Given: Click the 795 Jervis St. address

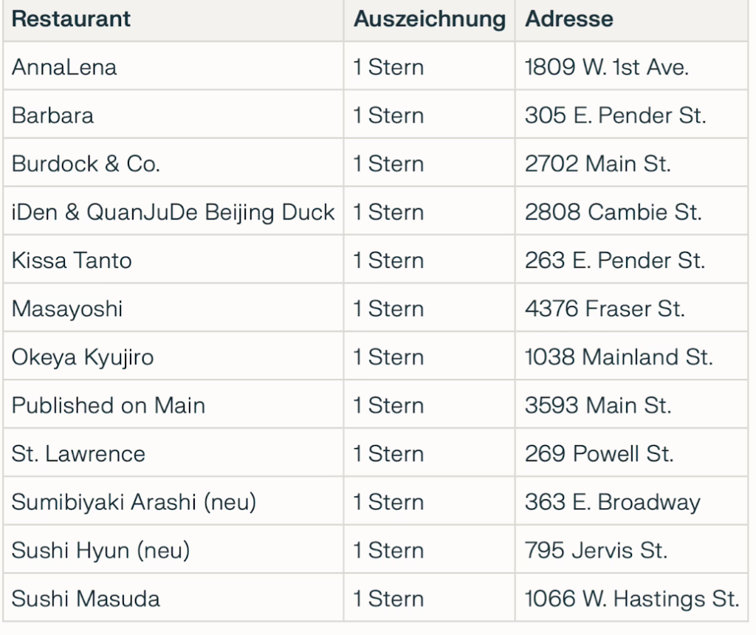Looking at the screenshot, I should click(x=596, y=550).
